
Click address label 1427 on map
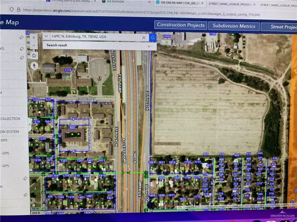[x=110, y=198]
